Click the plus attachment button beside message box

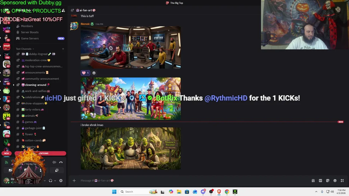click(x=74, y=180)
